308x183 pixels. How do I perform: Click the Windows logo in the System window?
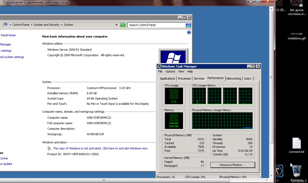[x=173, y=57]
